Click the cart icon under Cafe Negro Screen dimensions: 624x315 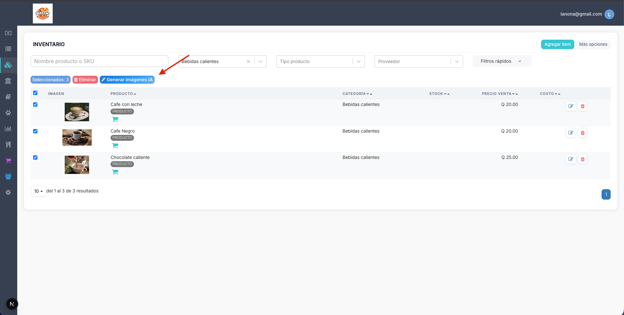115,146
